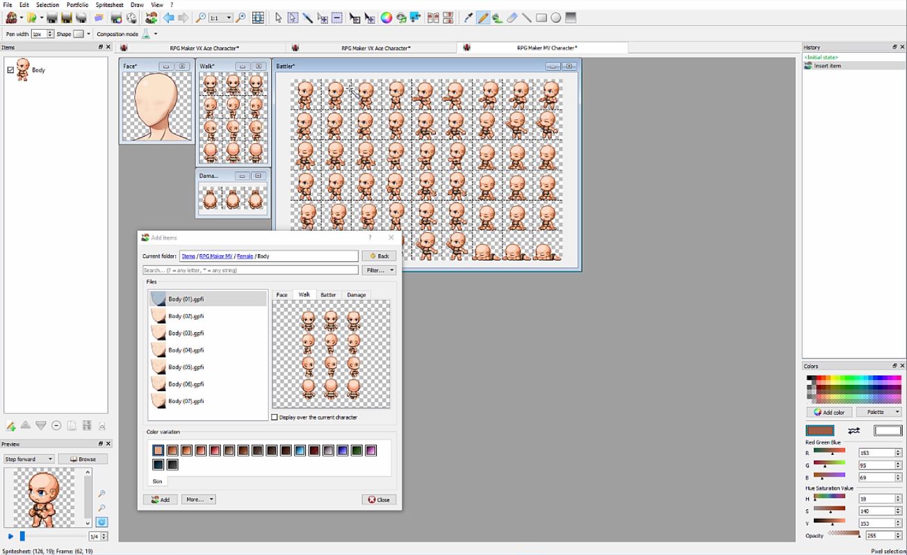The height and width of the screenshot is (555, 907).
Task: Select the Ellipse drawing tool
Action: click(x=556, y=17)
